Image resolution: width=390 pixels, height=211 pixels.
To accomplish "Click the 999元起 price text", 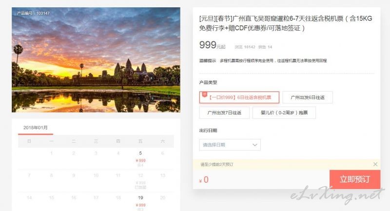I will click(x=212, y=45).
